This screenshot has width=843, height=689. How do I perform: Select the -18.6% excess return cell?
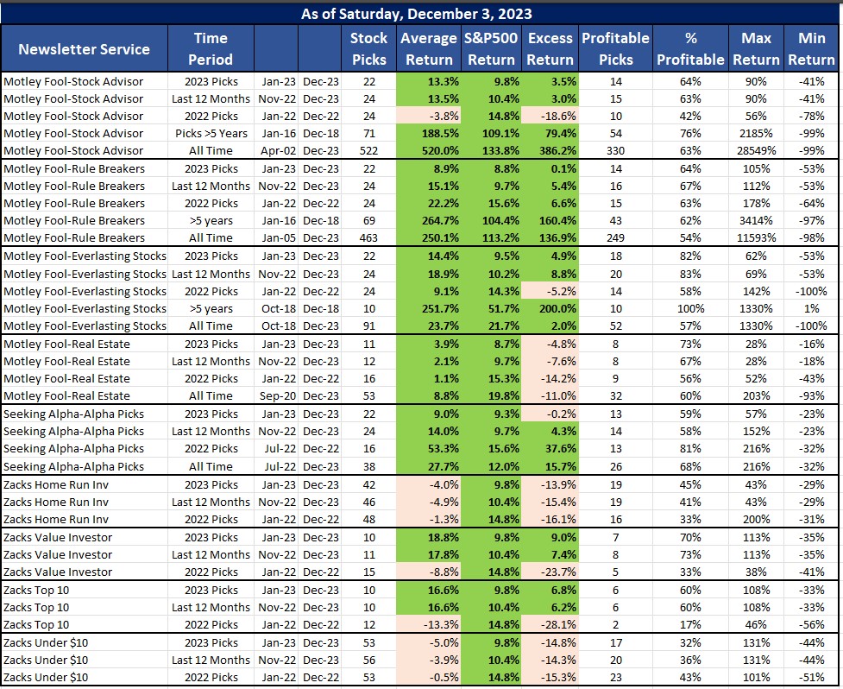click(x=550, y=117)
